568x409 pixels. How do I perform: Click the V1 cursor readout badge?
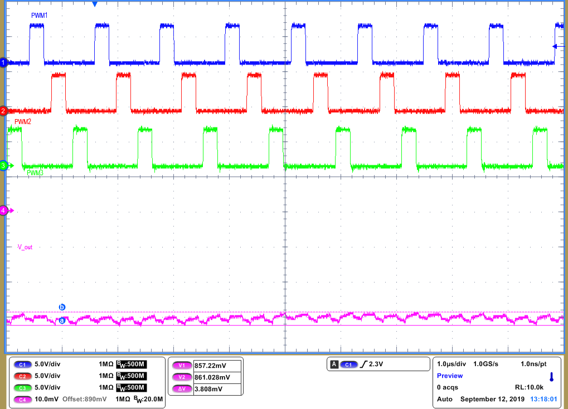pos(181,364)
